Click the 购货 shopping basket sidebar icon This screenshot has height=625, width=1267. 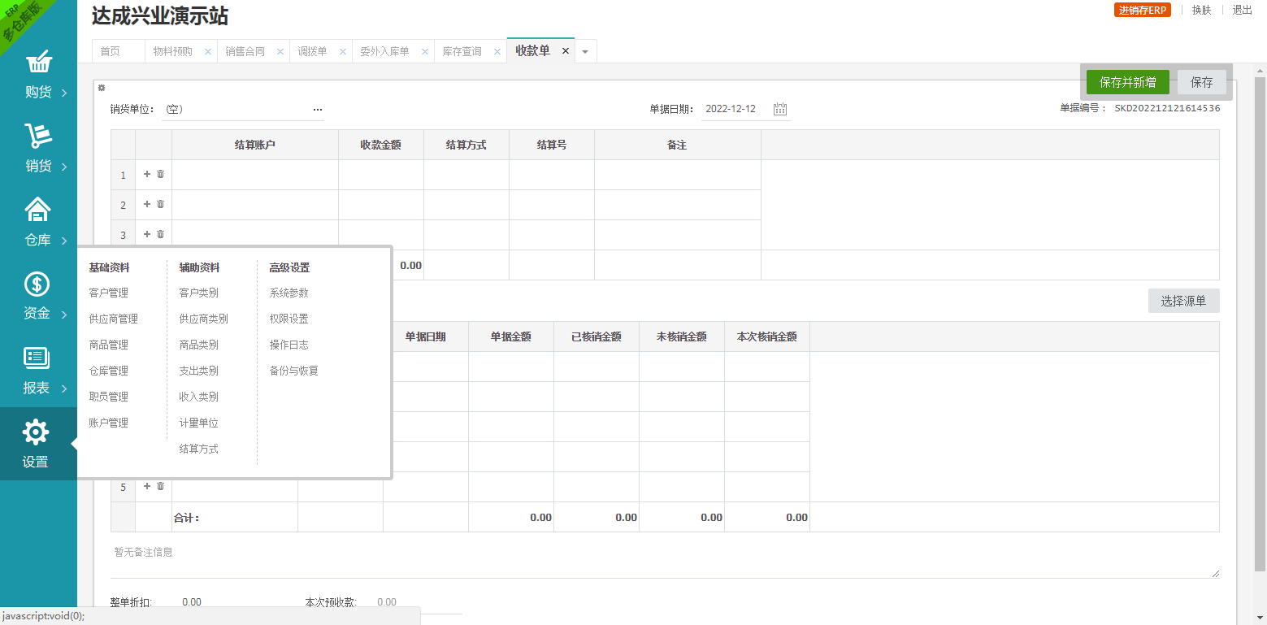[x=38, y=63]
